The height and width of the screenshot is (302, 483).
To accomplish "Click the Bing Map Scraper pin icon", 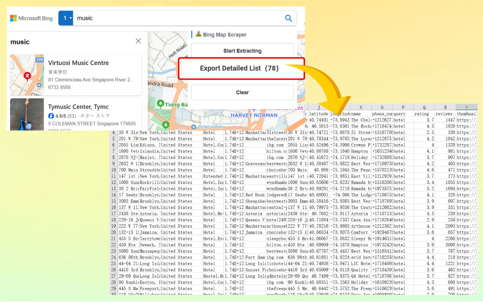I will [x=199, y=34].
